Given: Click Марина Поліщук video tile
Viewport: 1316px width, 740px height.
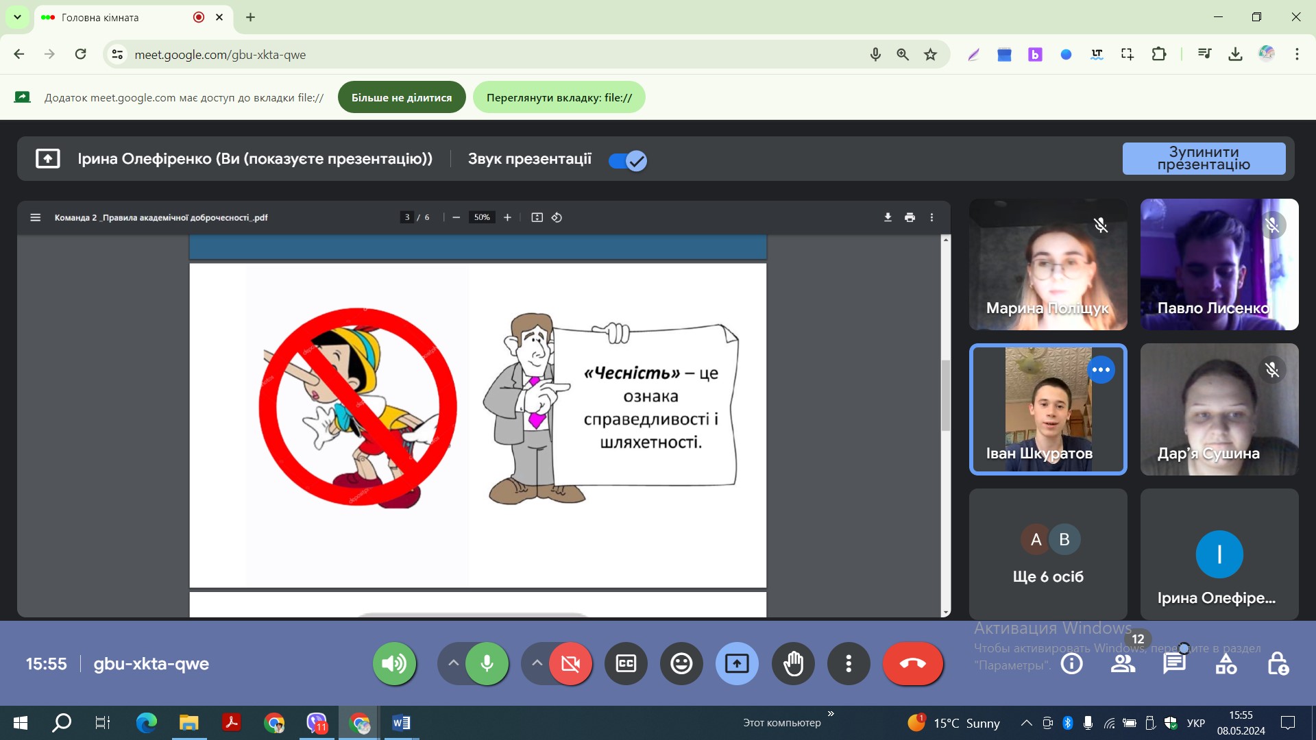Looking at the screenshot, I should 1048,264.
